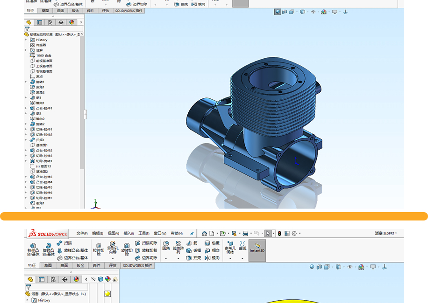Open 文件(F) menu in 活塞 window

(82, 233)
